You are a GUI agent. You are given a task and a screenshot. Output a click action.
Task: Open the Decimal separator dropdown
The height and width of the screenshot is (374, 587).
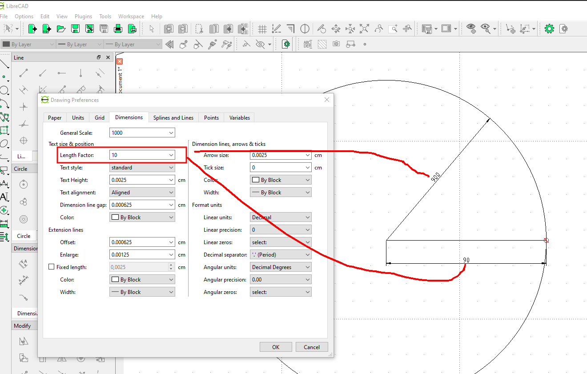click(x=281, y=255)
